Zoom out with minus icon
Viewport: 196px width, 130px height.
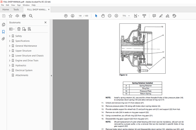coord(110,16)
